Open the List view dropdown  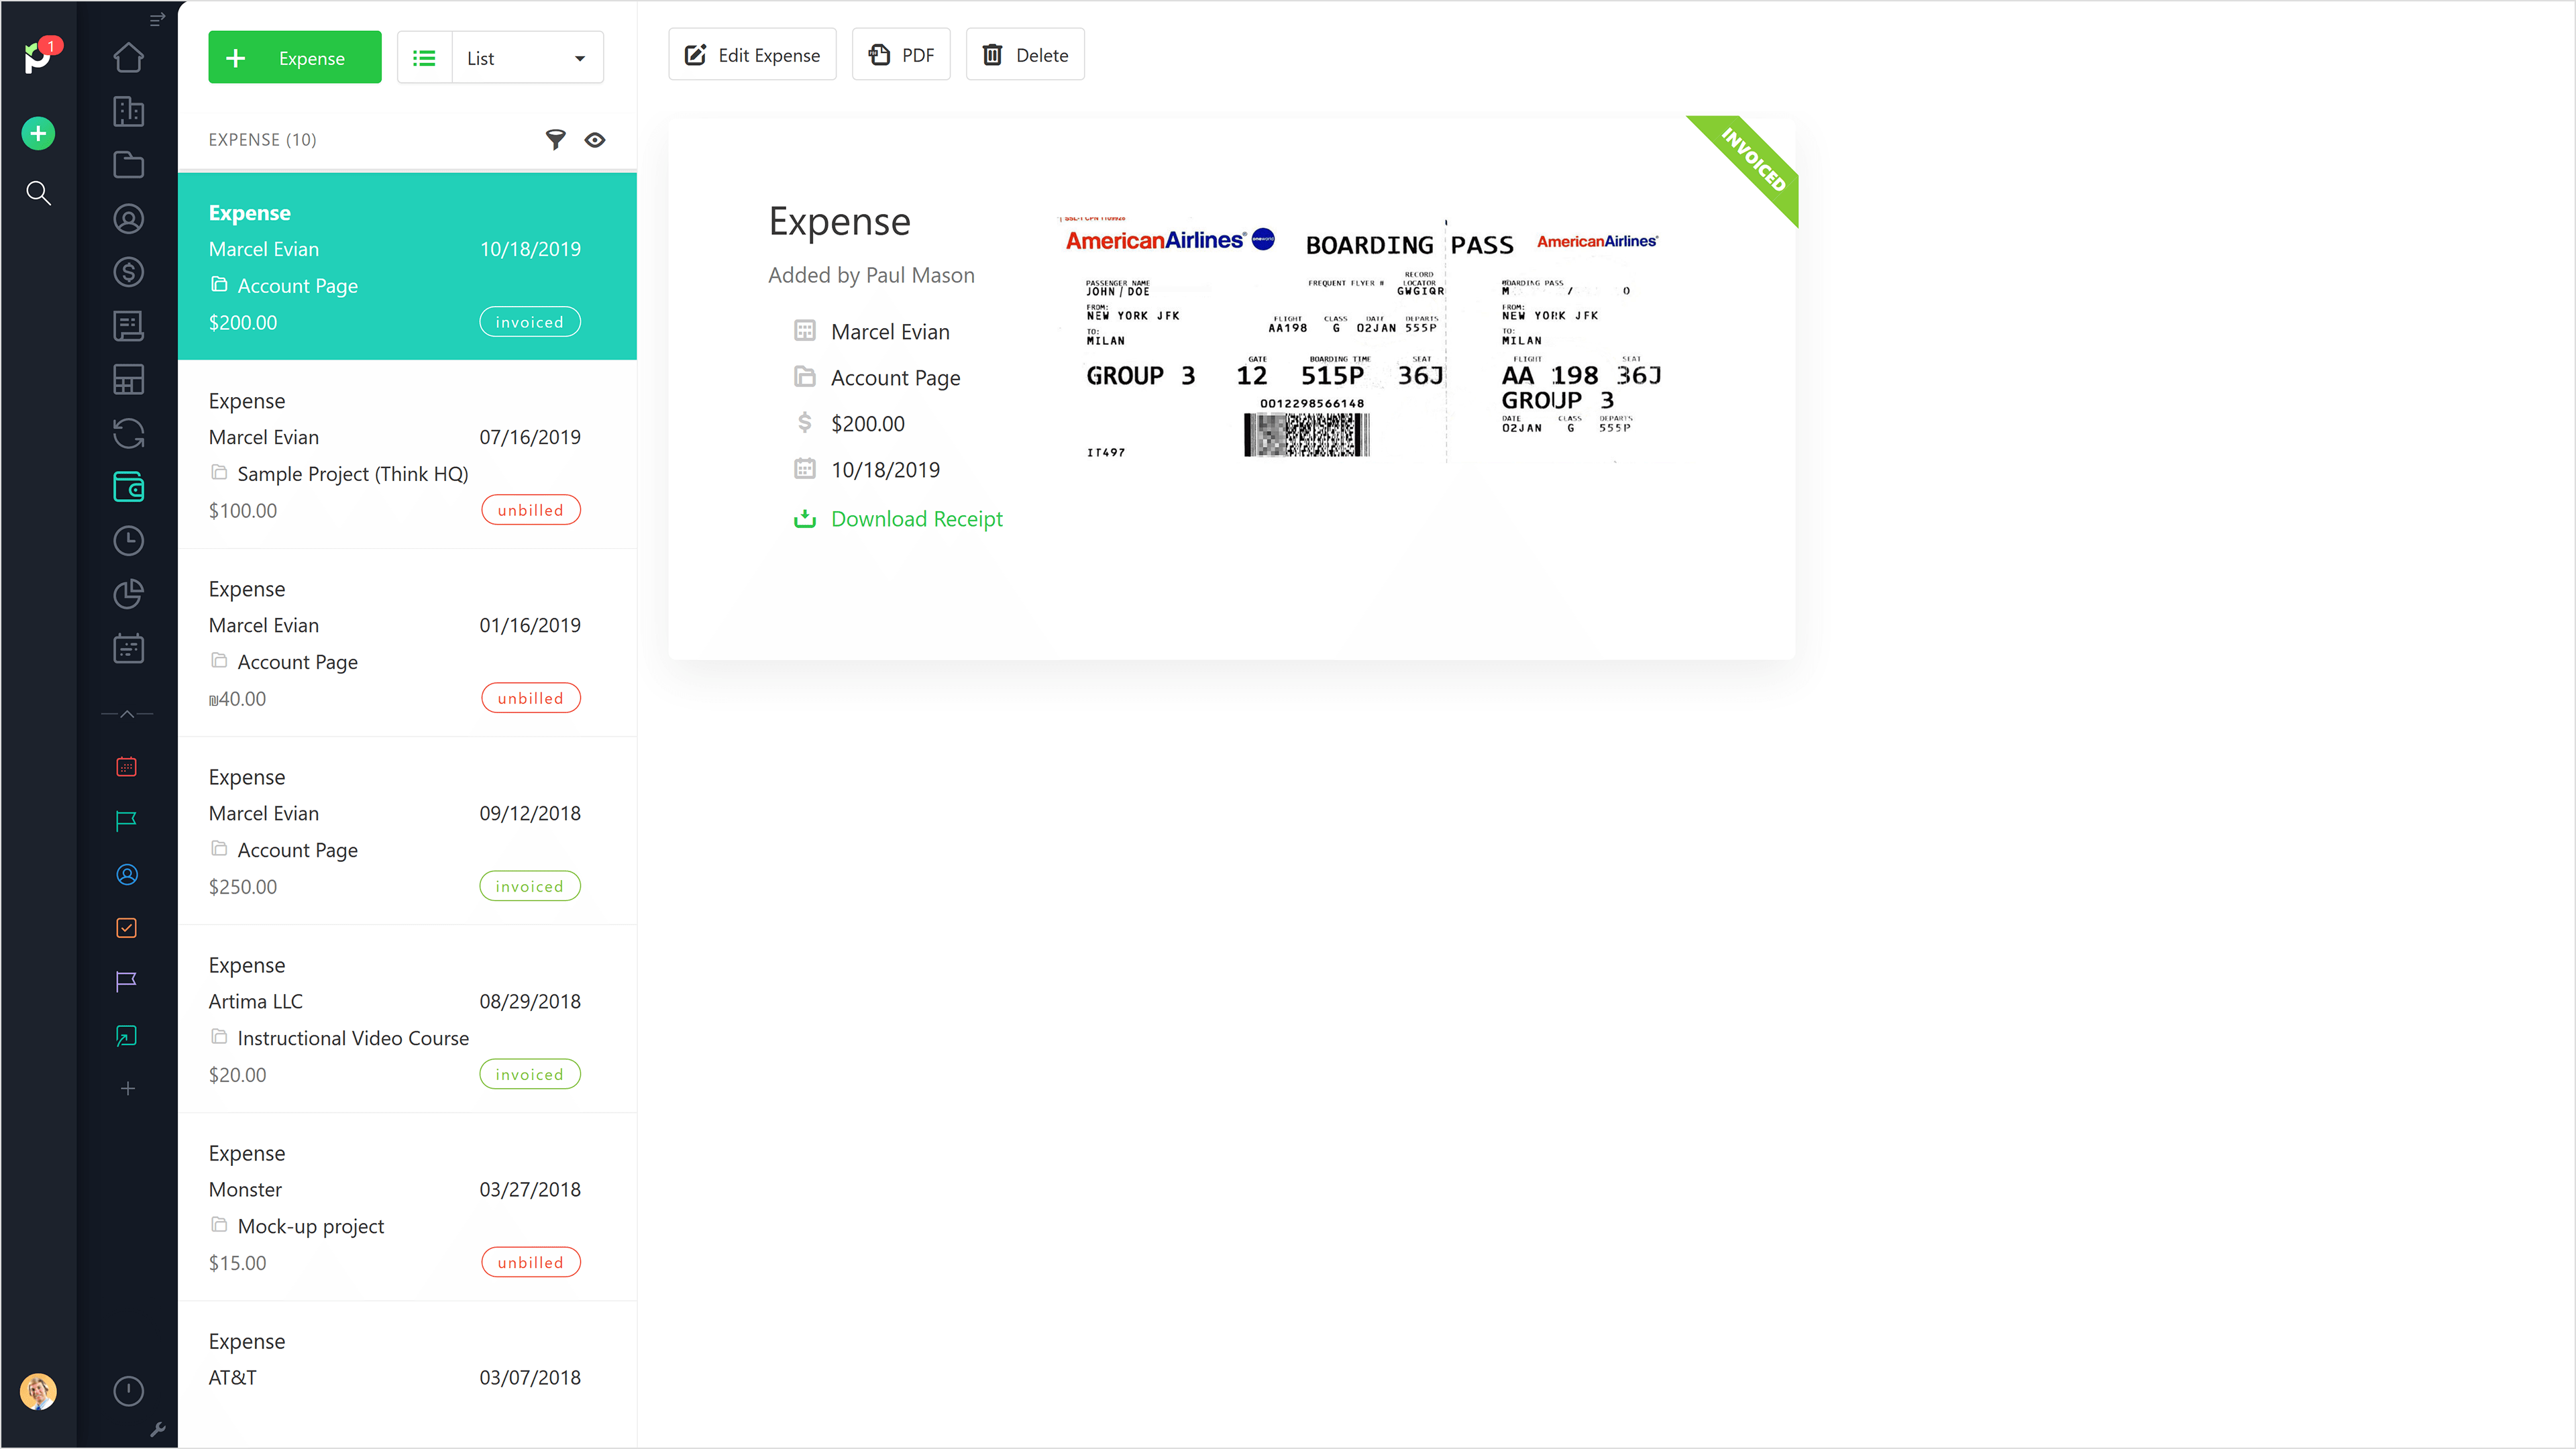coord(526,58)
